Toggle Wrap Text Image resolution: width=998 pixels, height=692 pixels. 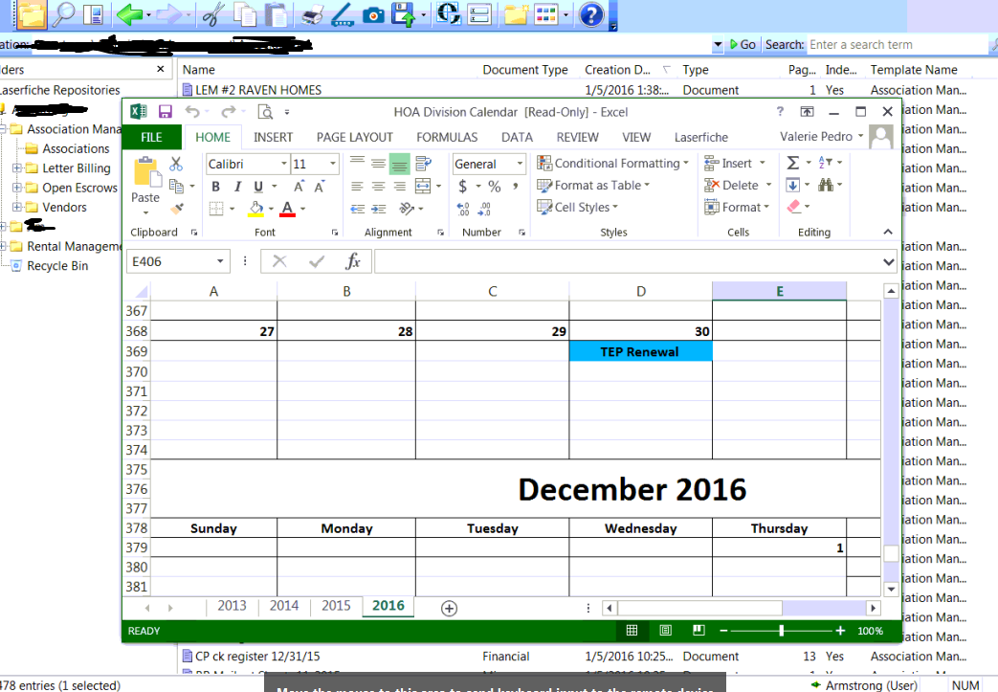point(423,164)
